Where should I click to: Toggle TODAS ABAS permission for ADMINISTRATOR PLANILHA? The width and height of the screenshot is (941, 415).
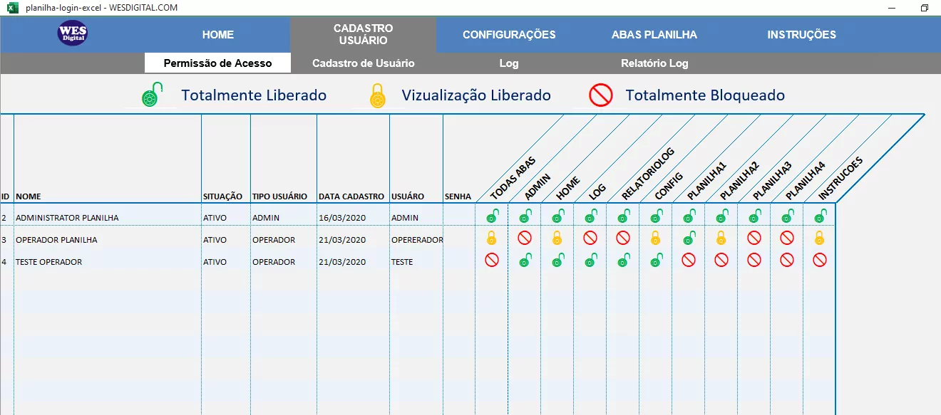click(492, 215)
